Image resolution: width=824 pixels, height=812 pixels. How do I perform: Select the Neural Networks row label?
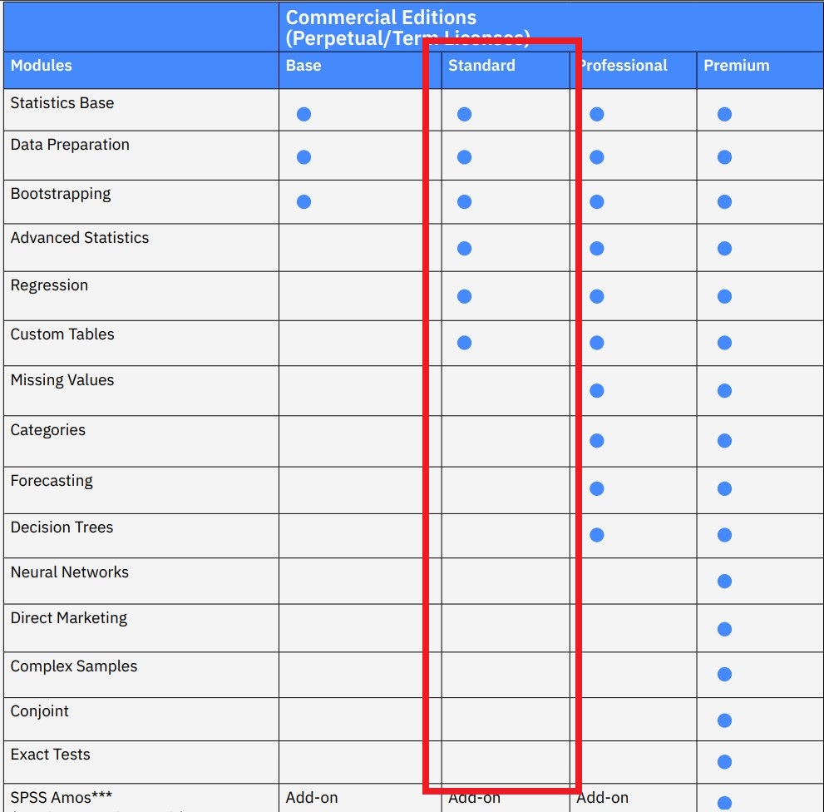point(69,572)
